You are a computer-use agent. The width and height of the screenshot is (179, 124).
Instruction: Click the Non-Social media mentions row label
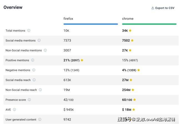pos(24,50)
